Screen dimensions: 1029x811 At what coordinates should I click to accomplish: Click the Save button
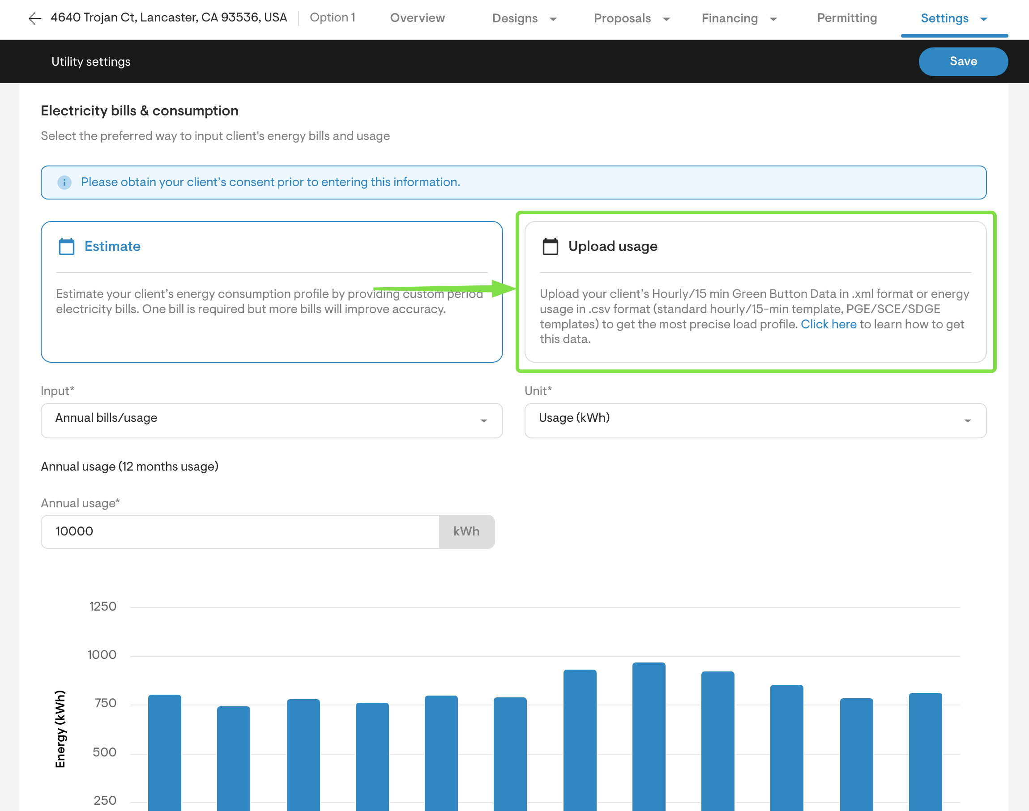point(964,61)
